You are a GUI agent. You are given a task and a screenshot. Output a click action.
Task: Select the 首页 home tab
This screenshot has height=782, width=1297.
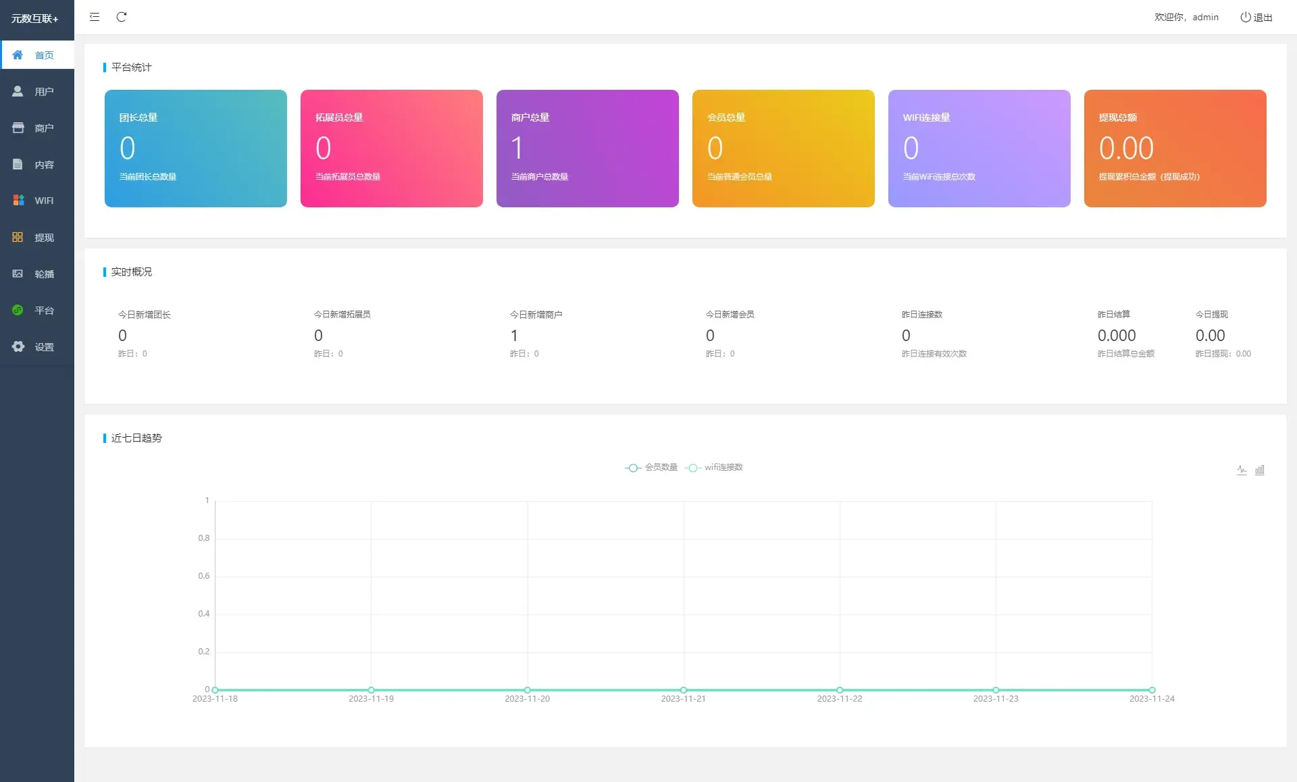37,55
